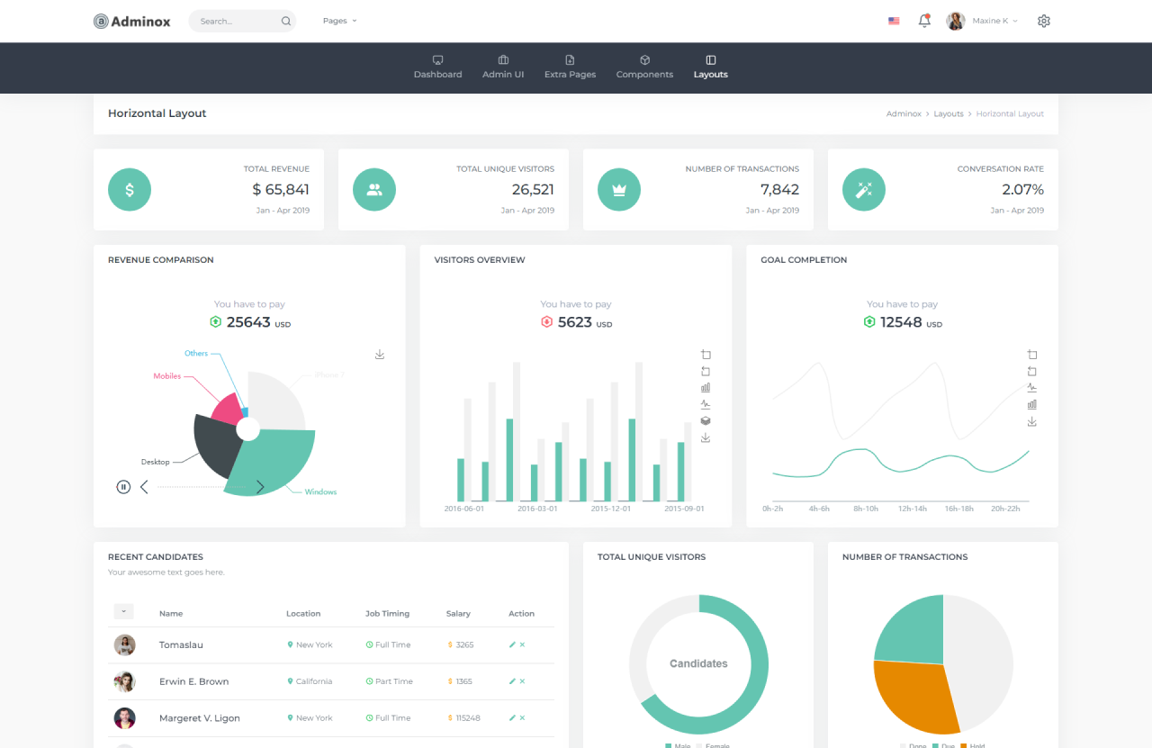Download the Revenue Comparison chart image

click(380, 355)
